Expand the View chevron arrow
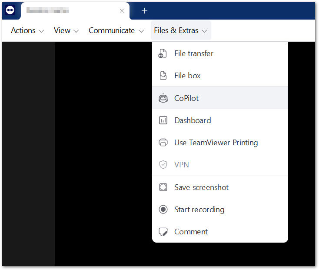Viewport: 319px width, 270px height. tap(76, 31)
